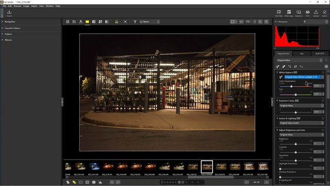This screenshot has width=330, height=186.
Task: Toggle the White Balance adjustment checkbox
Action: click(323, 72)
